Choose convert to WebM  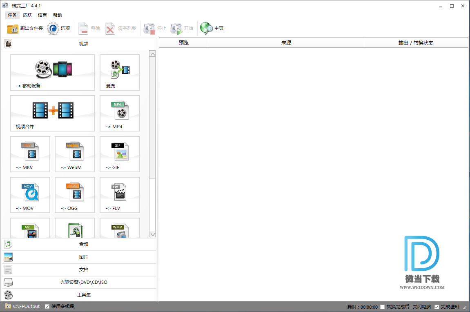[75, 154]
